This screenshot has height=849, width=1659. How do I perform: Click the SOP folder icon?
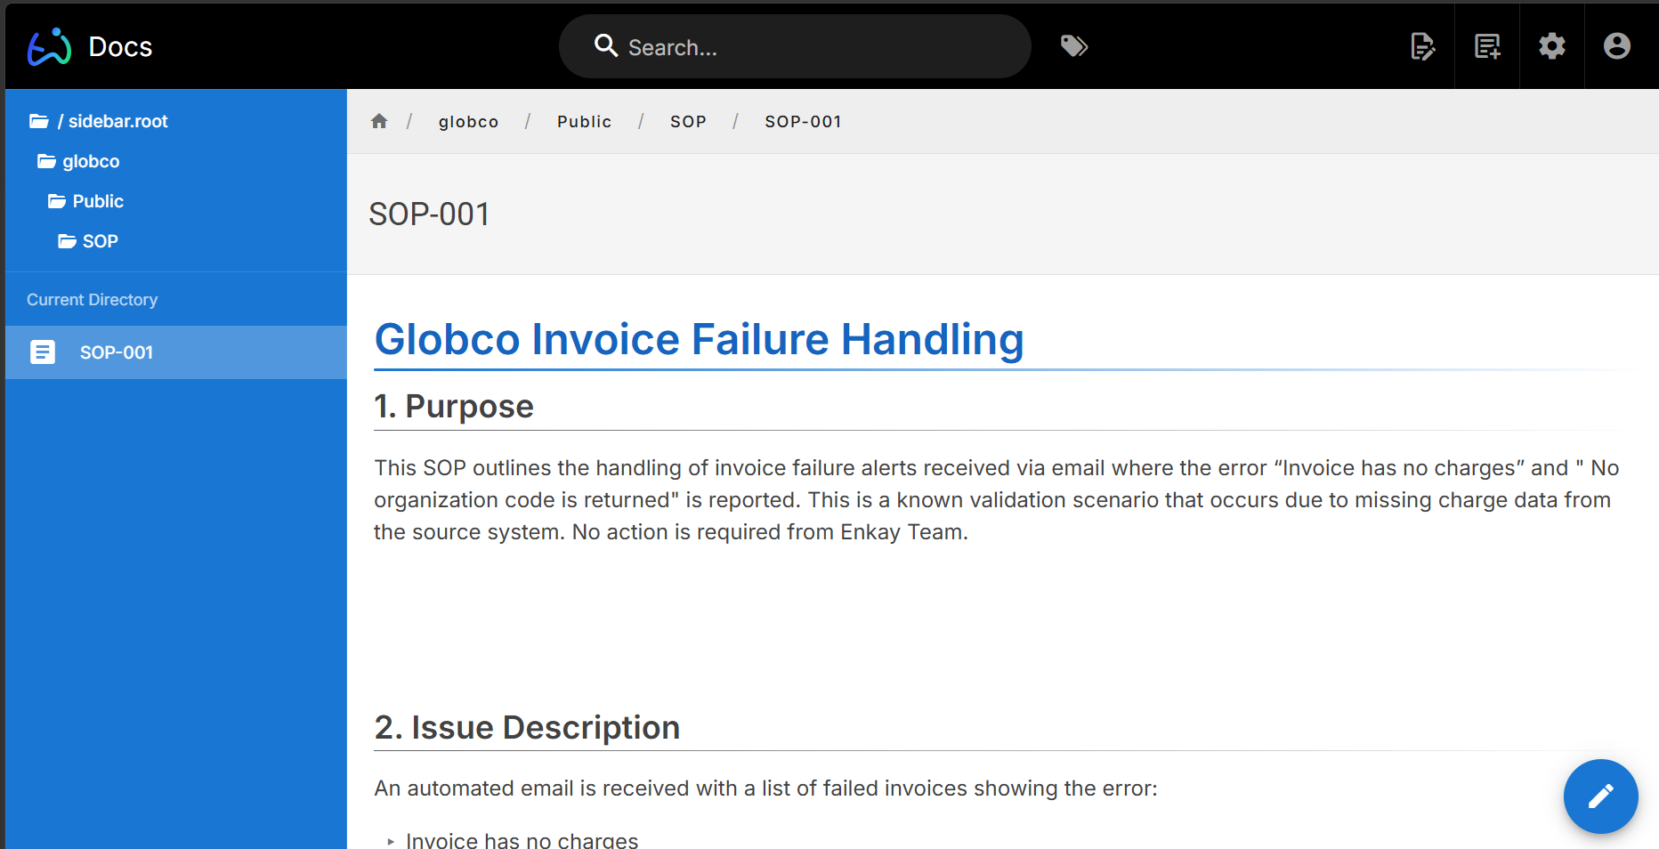(67, 241)
